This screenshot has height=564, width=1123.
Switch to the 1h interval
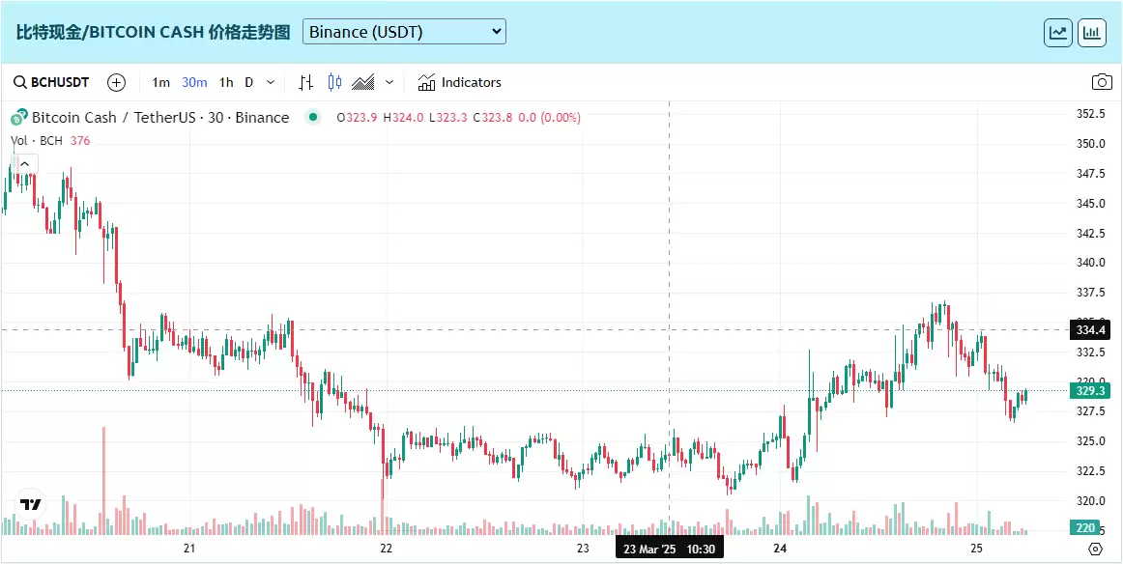pyautogui.click(x=225, y=82)
